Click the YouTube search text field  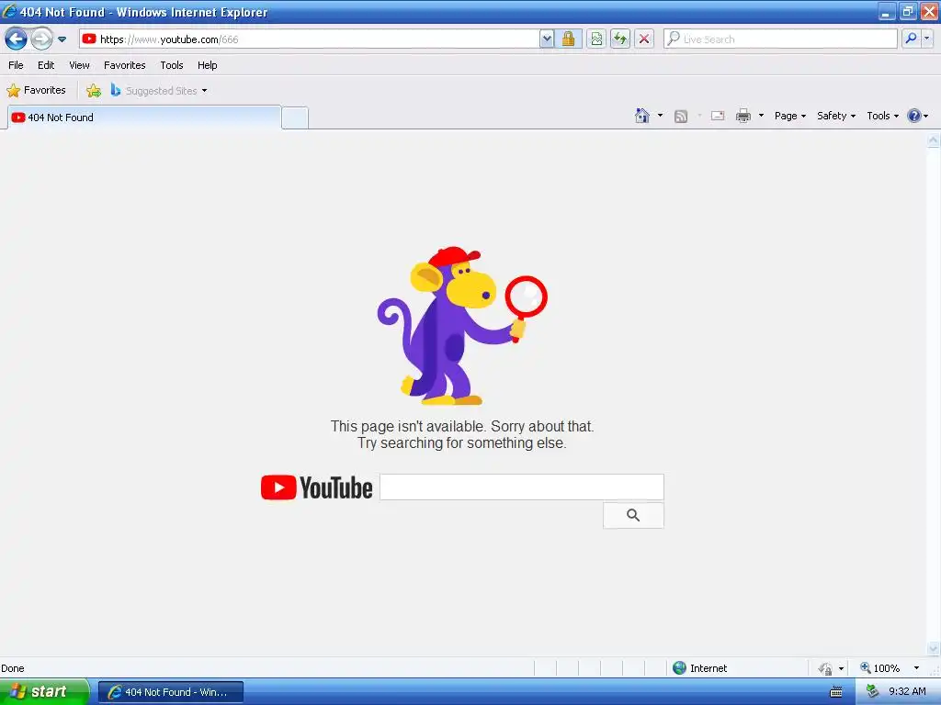click(x=522, y=487)
